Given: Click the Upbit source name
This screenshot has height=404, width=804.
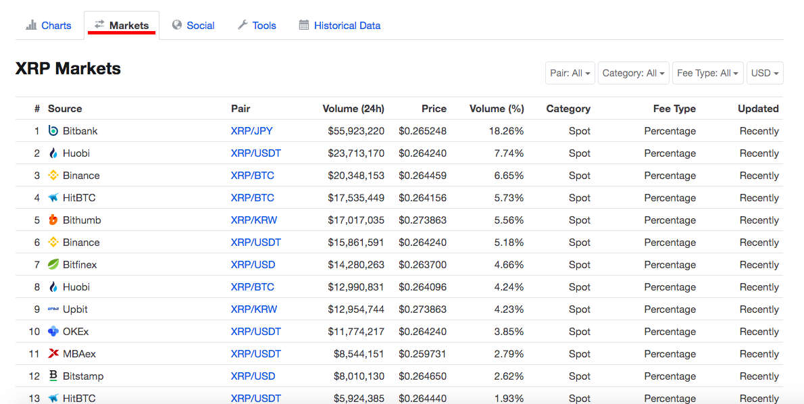Looking at the screenshot, I should pos(75,309).
